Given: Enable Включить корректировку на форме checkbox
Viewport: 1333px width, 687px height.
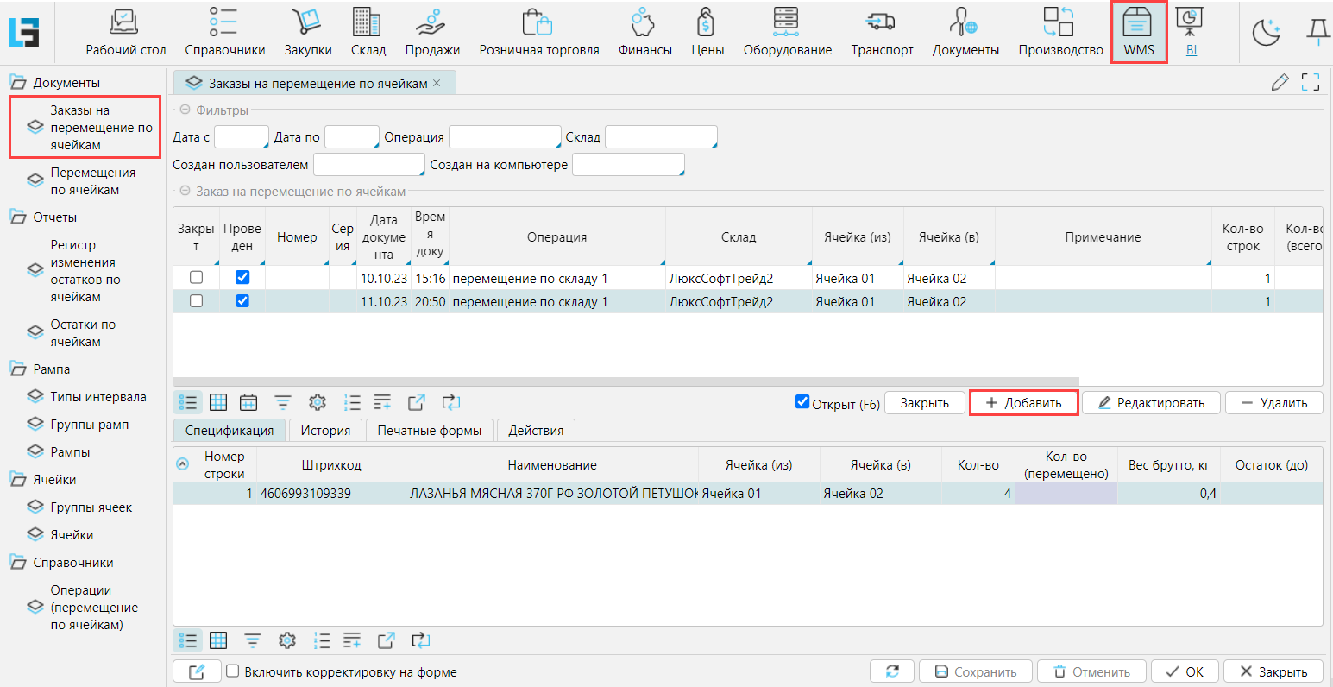Looking at the screenshot, I should pyautogui.click(x=232, y=671).
